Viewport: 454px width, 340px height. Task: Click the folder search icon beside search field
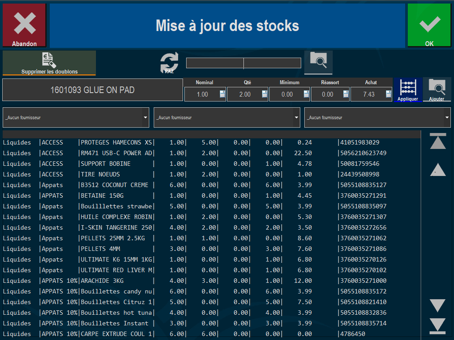(318, 63)
